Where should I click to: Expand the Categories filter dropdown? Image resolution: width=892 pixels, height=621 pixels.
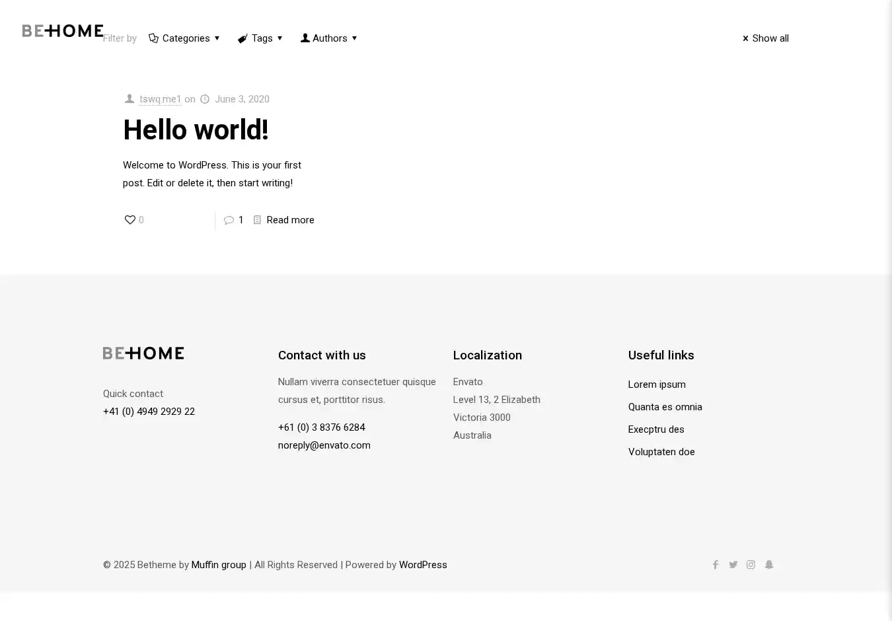[184, 38]
